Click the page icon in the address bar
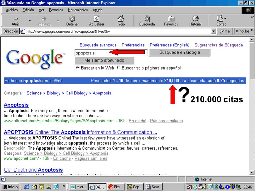The height and width of the screenshot is (191, 255). tap(23, 31)
